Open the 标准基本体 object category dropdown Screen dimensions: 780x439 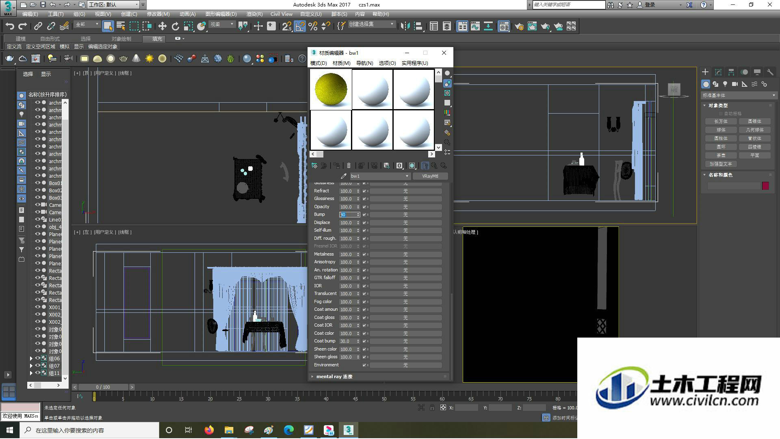click(x=739, y=95)
